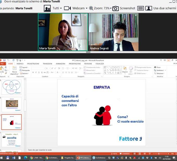
Task: Toggle the NOTE pane in status bar
Action: (114, 154)
